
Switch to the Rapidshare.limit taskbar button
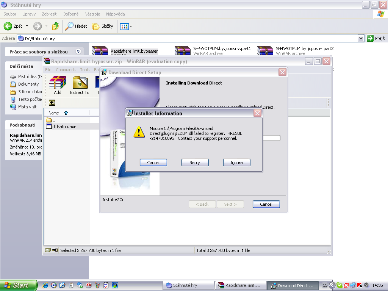241,285
